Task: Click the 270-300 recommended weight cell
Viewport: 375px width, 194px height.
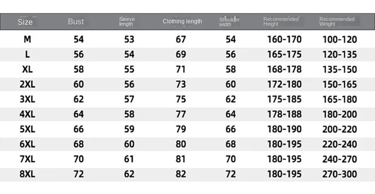Action: [339, 175]
